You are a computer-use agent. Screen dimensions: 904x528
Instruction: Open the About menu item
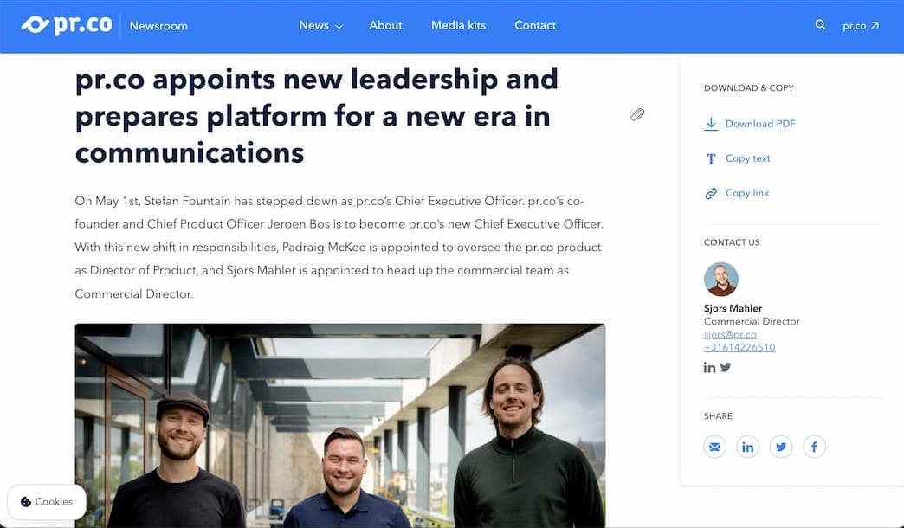[x=385, y=25]
